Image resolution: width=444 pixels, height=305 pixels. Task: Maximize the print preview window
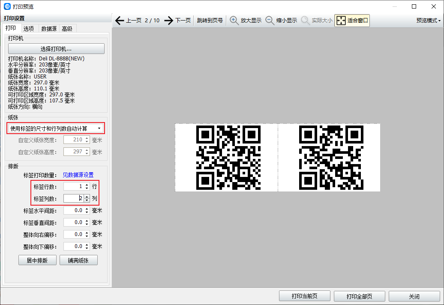point(414,6)
